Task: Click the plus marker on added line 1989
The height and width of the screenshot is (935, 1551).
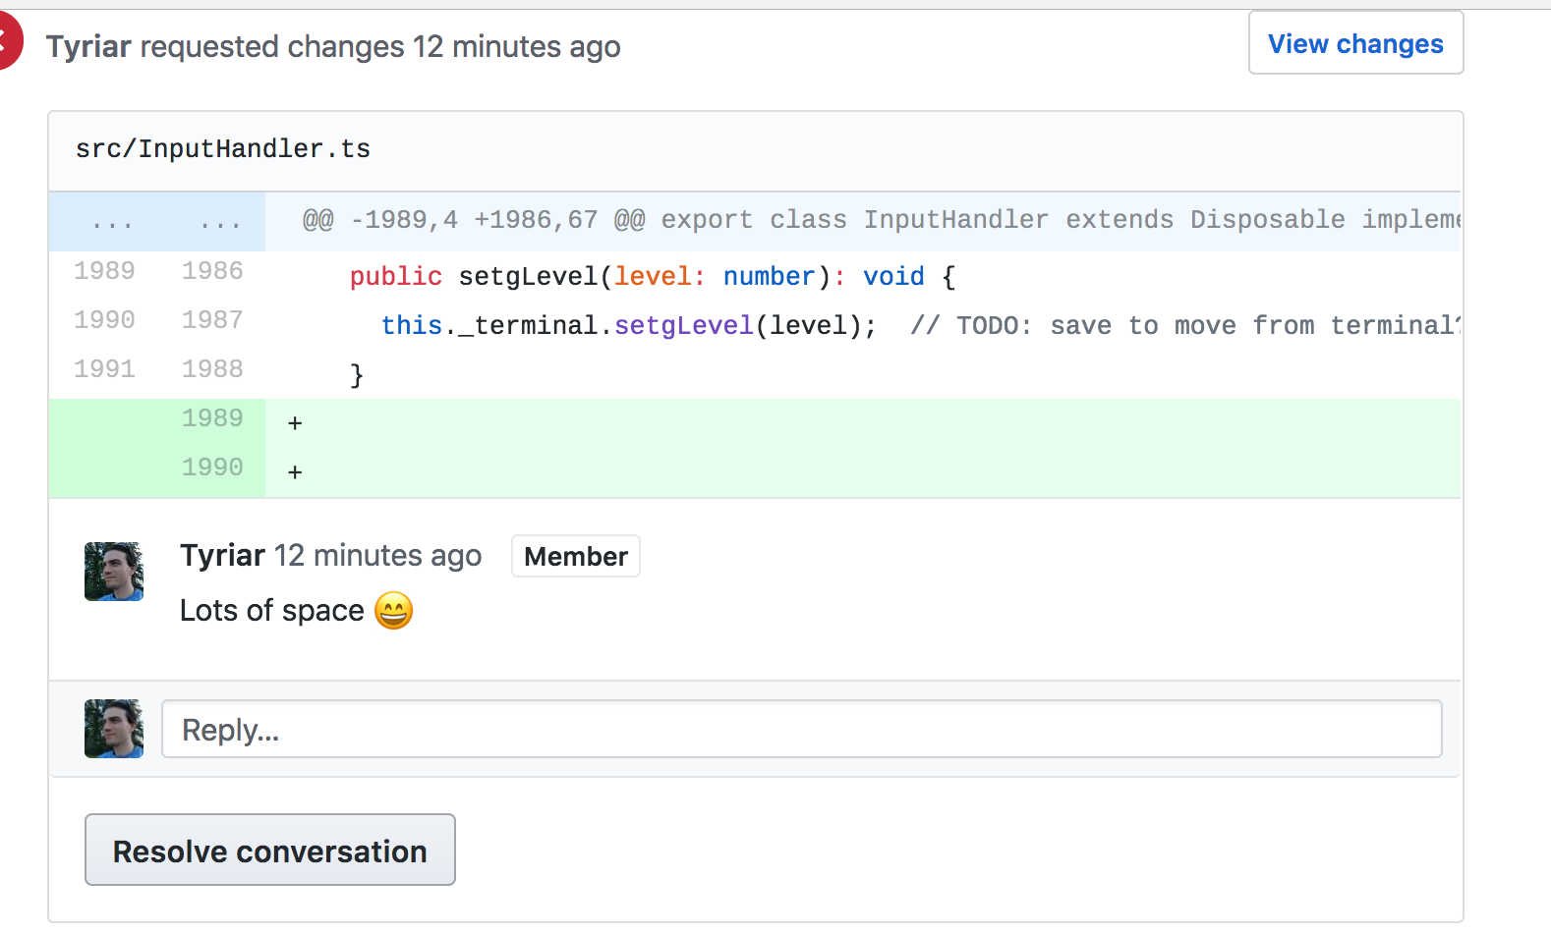Action: coord(295,423)
